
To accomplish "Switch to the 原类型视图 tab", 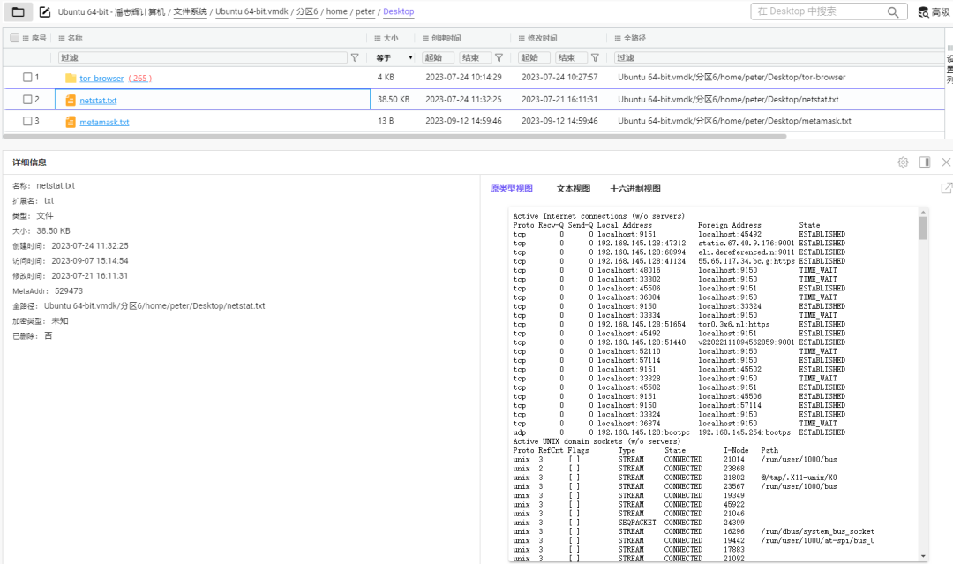I will point(511,188).
